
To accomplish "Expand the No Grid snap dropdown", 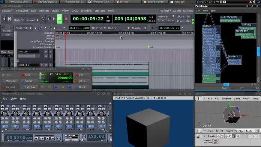I will [x=99, y=28].
